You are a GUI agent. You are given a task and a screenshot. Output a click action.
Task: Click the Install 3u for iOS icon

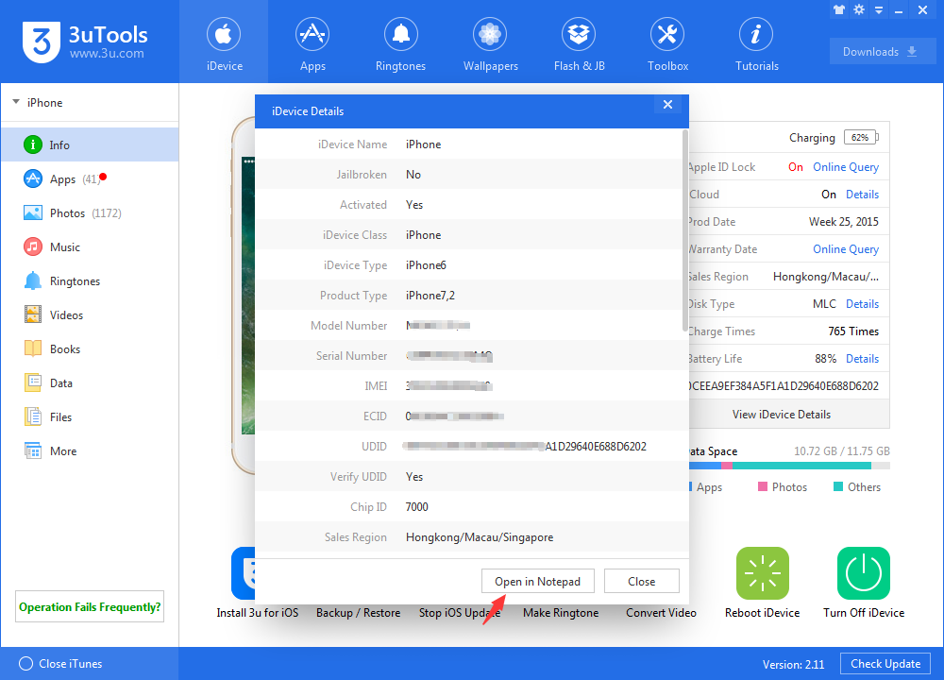click(244, 572)
